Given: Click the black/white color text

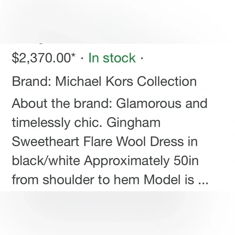Looking at the screenshot, I should tap(46, 161).
